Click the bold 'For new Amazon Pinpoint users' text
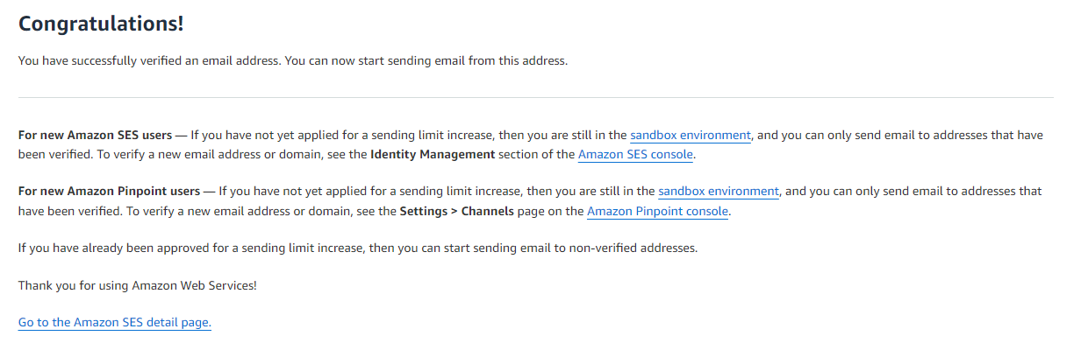Viewport: 1088px width, 357px height. point(109,192)
